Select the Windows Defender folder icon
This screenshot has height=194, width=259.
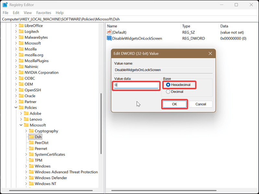click(31, 178)
